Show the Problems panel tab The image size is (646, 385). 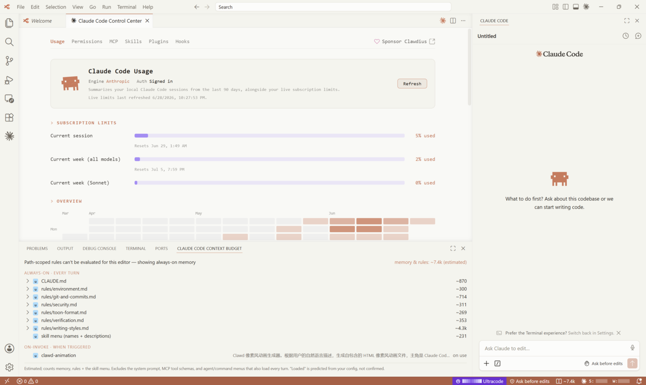(x=37, y=248)
